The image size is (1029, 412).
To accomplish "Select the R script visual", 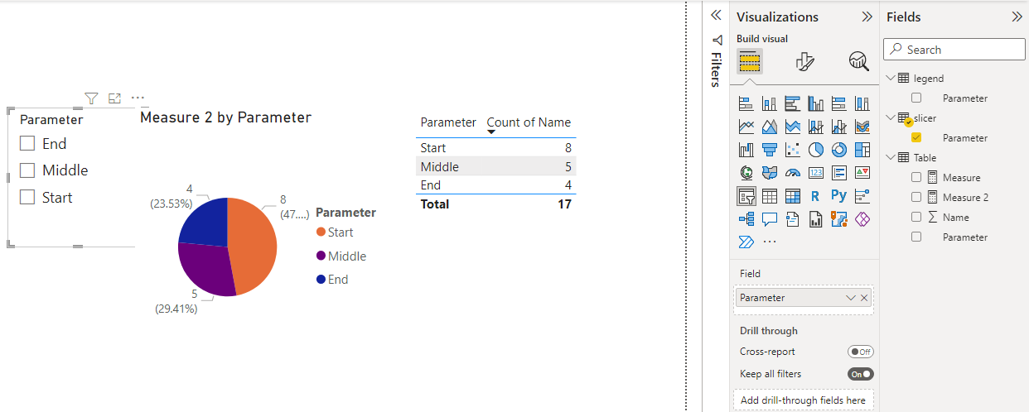I will click(815, 196).
